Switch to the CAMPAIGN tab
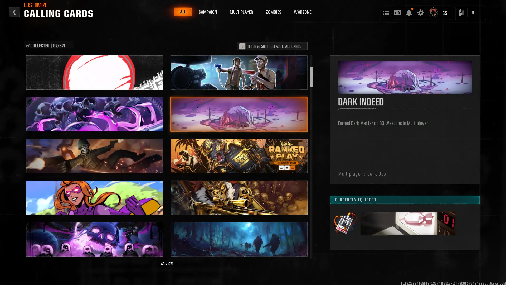This screenshot has height=285, width=506. click(x=208, y=12)
